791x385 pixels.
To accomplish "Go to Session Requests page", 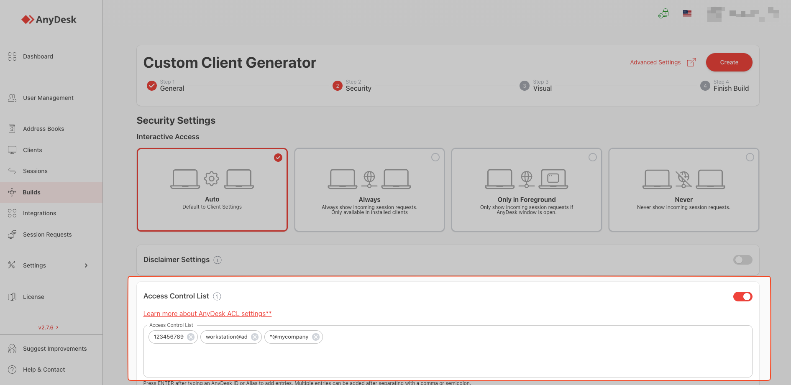I will tap(47, 235).
